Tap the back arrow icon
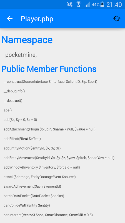 click(10, 18)
